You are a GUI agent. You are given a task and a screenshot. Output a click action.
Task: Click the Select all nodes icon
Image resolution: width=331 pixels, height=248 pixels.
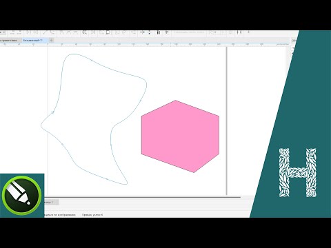click(167, 32)
